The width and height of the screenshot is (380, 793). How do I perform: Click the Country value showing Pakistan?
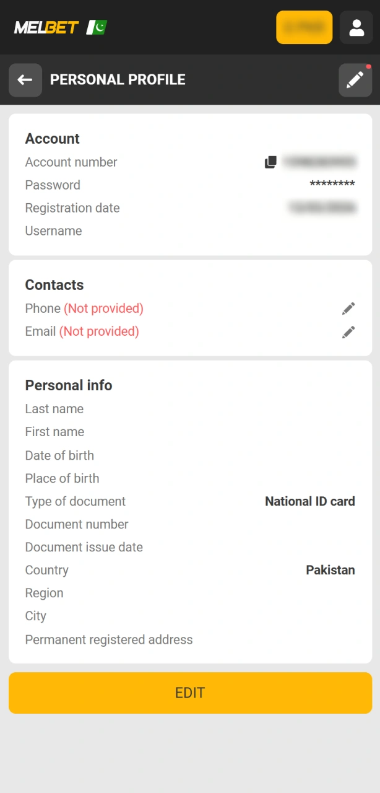(x=330, y=570)
